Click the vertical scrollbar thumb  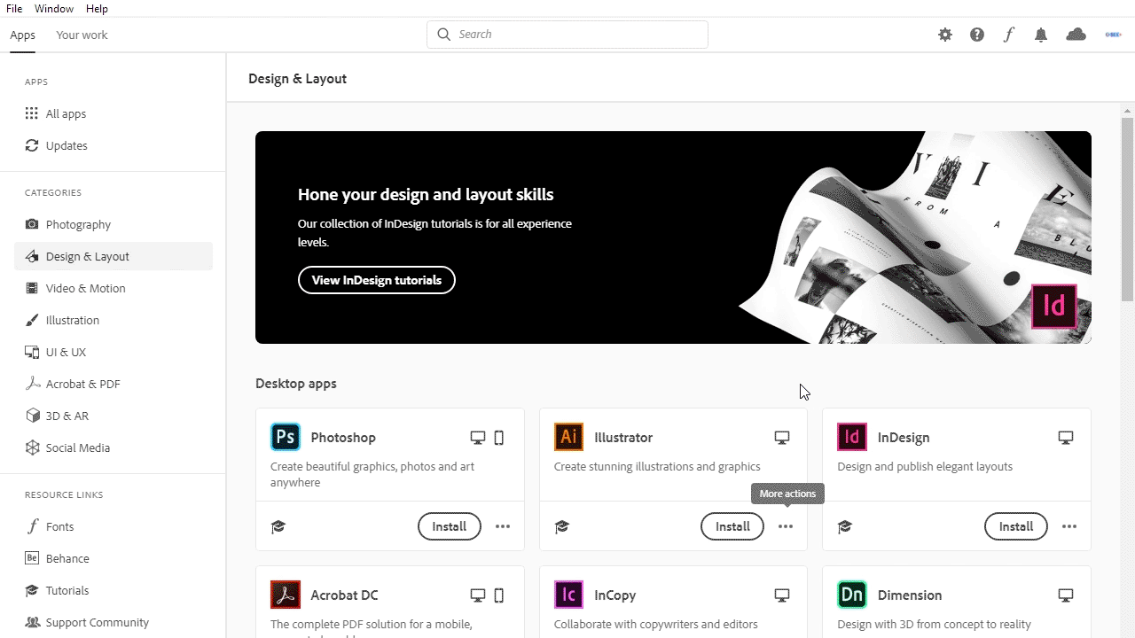[x=1127, y=208]
